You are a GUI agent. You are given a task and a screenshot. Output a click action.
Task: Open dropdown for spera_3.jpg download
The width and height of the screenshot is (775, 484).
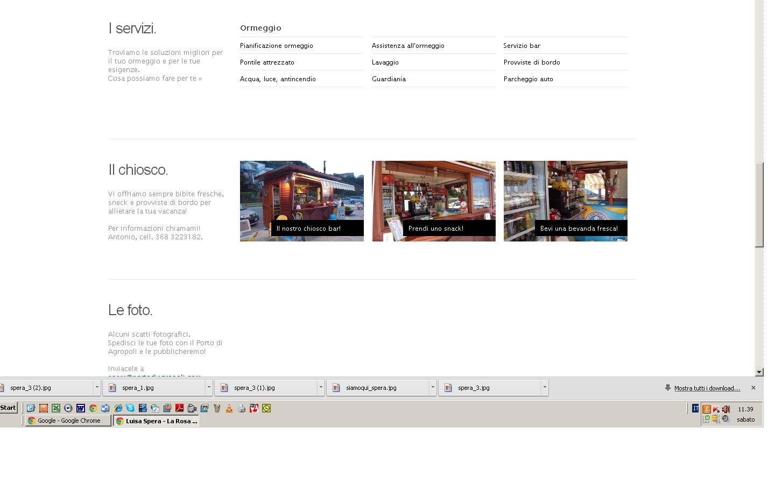coord(545,387)
